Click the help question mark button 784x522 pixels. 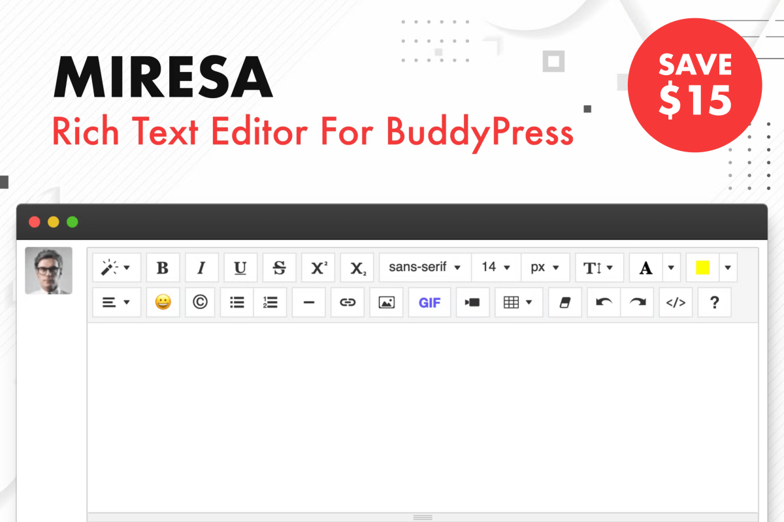(x=714, y=302)
